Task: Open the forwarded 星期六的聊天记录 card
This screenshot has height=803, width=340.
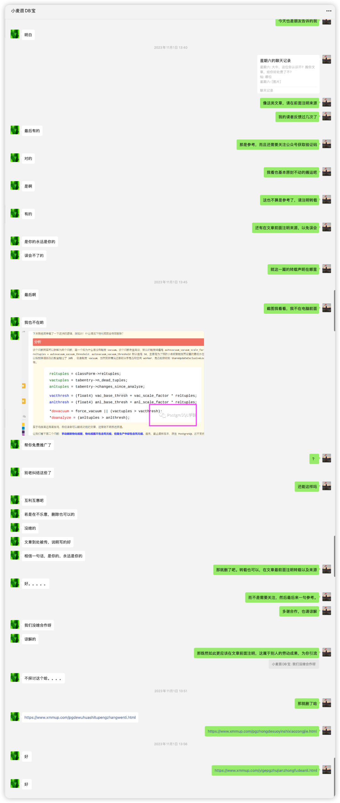Action: pyautogui.click(x=288, y=74)
